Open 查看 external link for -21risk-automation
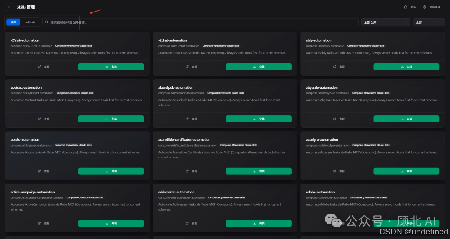The image size is (450, 239). (x=44, y=67)
